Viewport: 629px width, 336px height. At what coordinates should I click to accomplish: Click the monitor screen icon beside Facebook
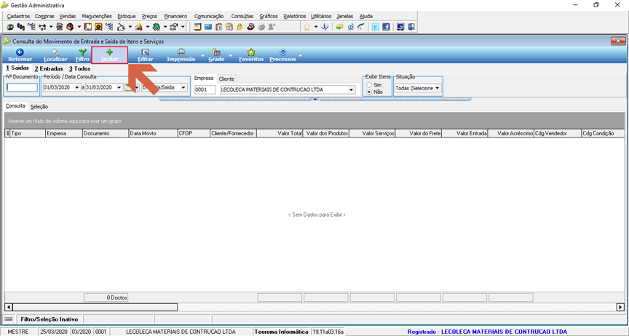pyautogui.click(x=400, y=27)
